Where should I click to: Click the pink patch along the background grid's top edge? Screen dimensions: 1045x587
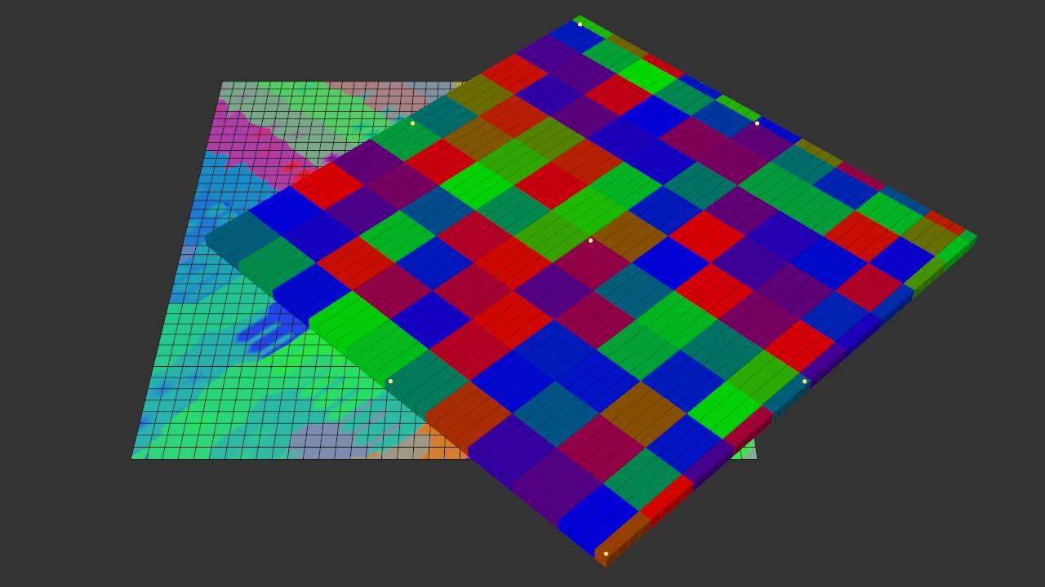pyautogui.click(x=359, y=90)
